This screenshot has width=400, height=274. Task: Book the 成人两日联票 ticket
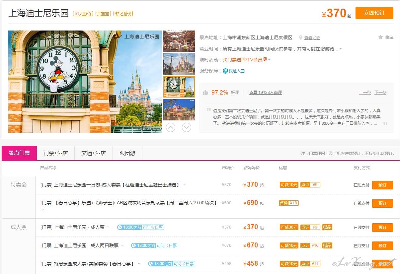pos(382,246)
